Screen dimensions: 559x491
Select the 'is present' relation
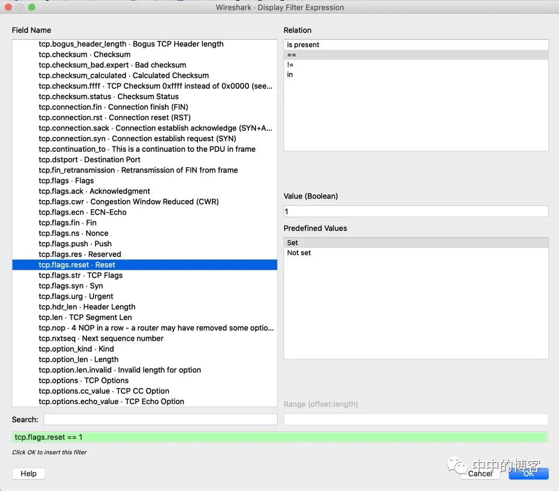(x=416, y=45)
